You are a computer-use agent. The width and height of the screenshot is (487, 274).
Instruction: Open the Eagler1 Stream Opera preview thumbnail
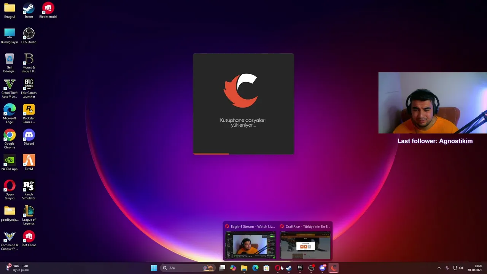coord(250,245)
